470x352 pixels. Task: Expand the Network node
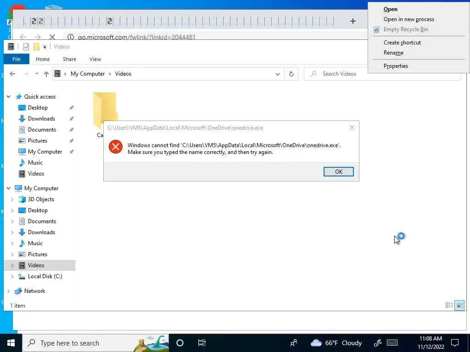point(9,291)
